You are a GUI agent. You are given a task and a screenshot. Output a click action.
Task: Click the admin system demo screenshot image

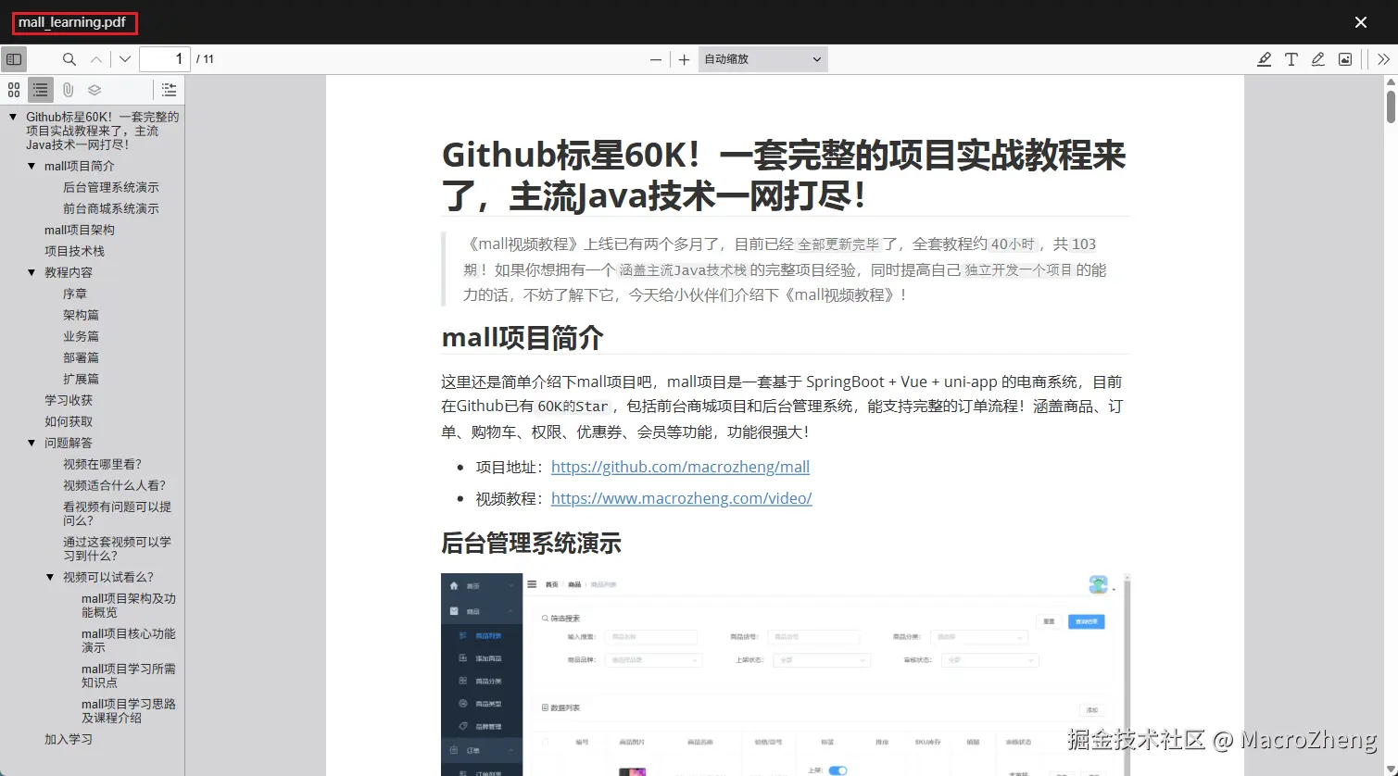coord(786,674)
